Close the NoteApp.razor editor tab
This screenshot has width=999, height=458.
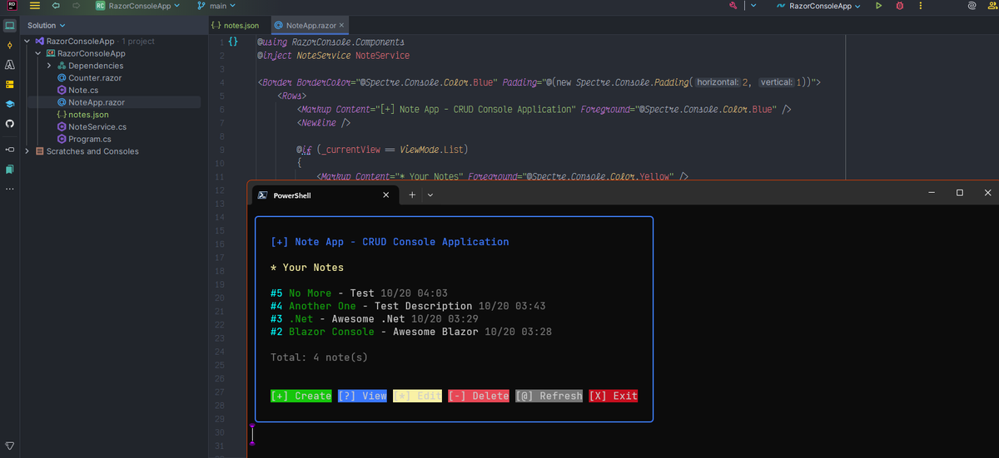[x=342, y=26]
